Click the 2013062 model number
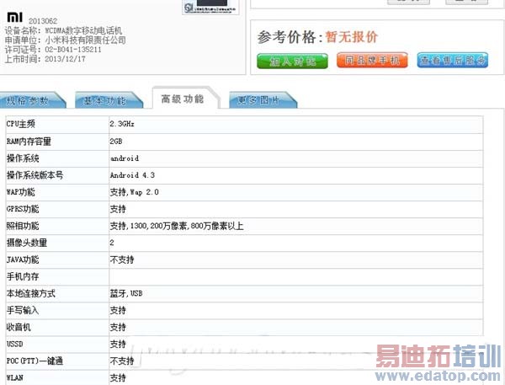Image resolution: width=505 pixels, height=385 pixels. tap(43, 21)
